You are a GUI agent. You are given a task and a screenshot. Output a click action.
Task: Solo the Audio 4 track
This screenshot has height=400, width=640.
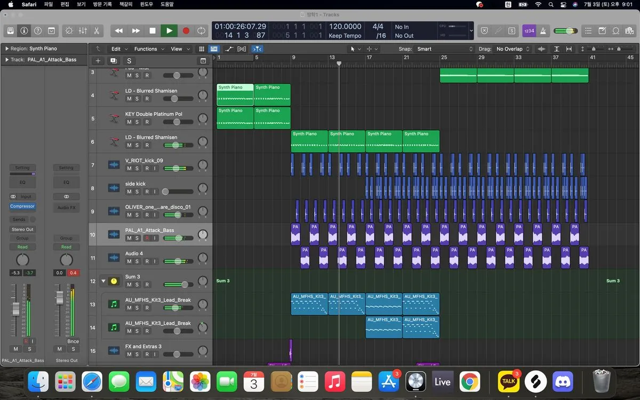pyautogui.click(x=138, y=261)
